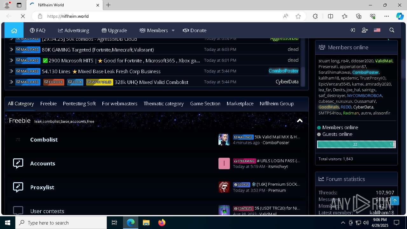Open a new browser tab
The width and height of the screenshot is (407, 229).
tap(108, 5)
